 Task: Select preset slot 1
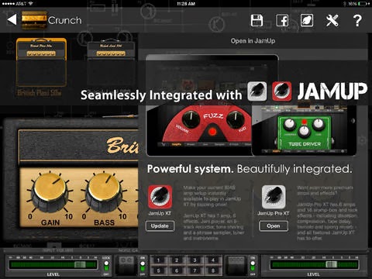159,260
